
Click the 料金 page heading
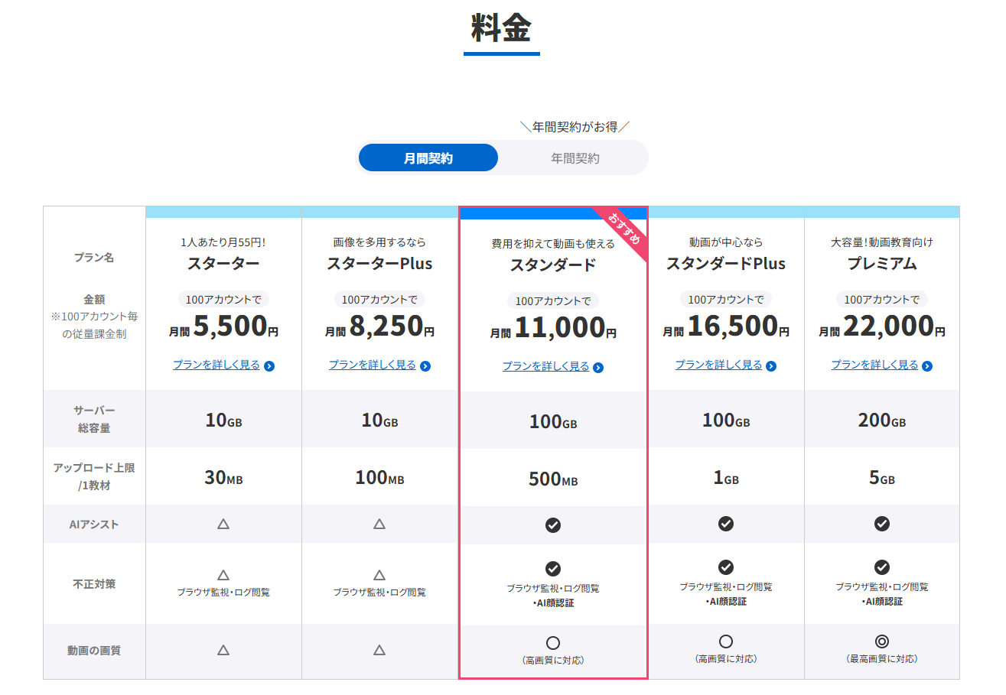point(501,28)
